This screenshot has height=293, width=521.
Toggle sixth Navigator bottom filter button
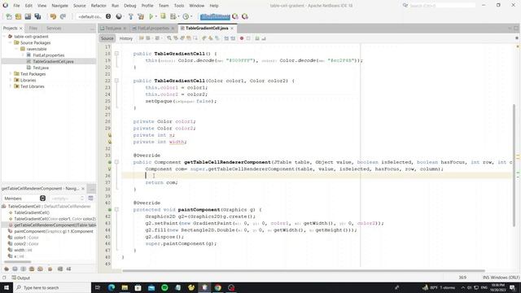(x=50, y=269)
